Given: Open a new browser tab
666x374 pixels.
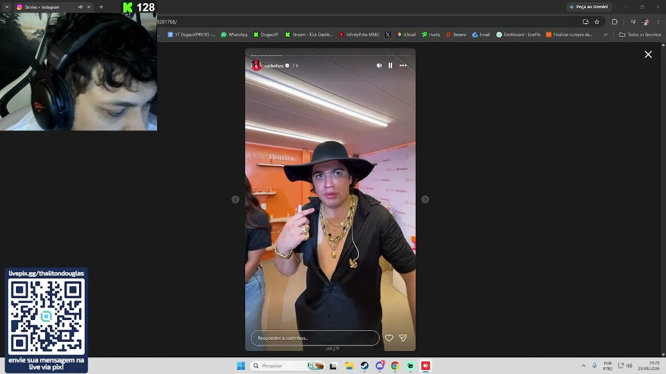Looking at the screenshot, I should tap(101, 7).
